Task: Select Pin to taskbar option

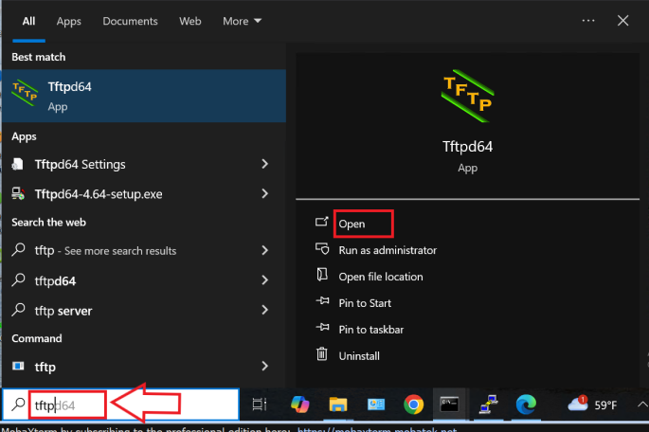Action: pyautogui.click(x=371, y=330)
